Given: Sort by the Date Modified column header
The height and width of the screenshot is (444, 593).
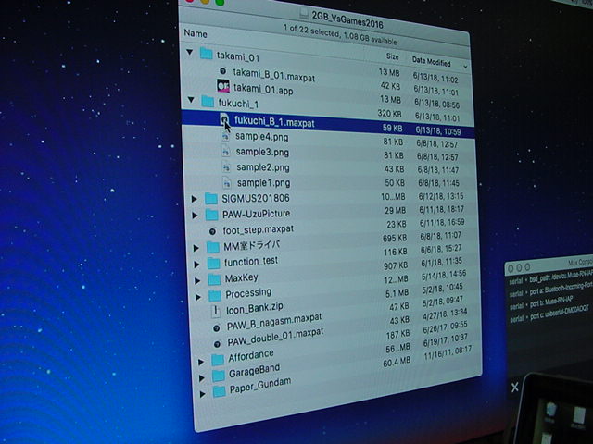Looking at the screenshot, I should pyautogui.click(x=431, y=62).
